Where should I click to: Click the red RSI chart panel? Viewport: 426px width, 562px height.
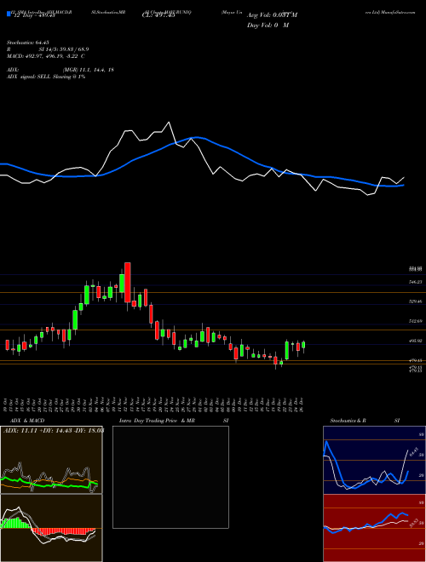click(x=374, y=528)
